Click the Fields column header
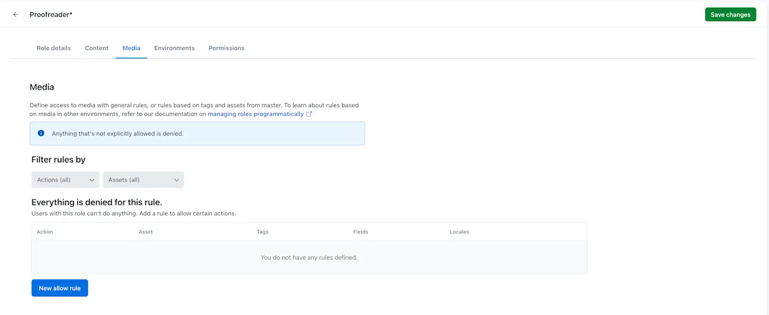The width and height of the screenshot is (769, 315). coord(361,232)
